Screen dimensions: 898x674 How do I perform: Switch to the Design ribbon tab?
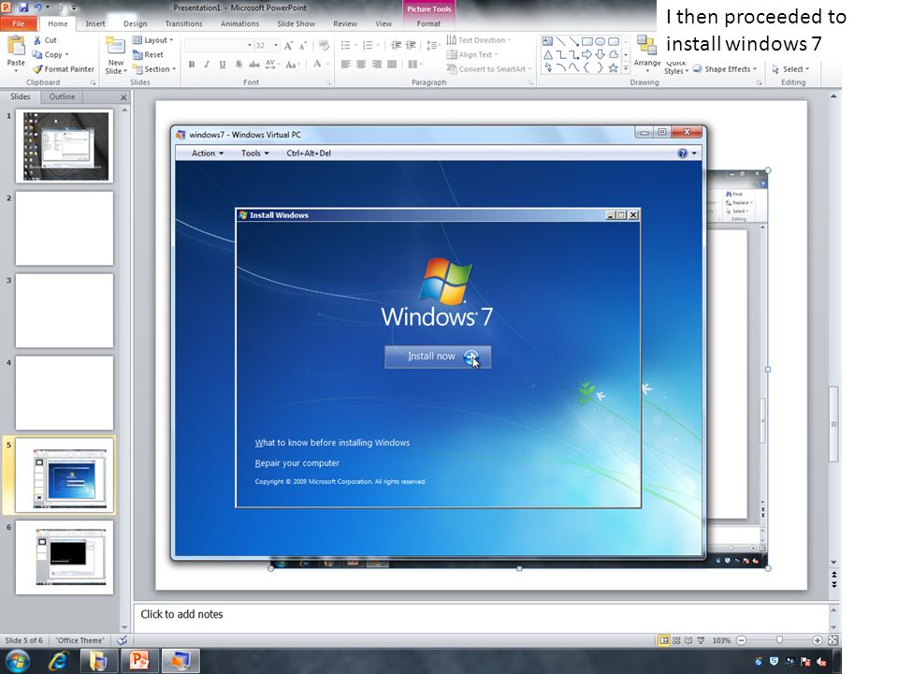tap(135, 23)
